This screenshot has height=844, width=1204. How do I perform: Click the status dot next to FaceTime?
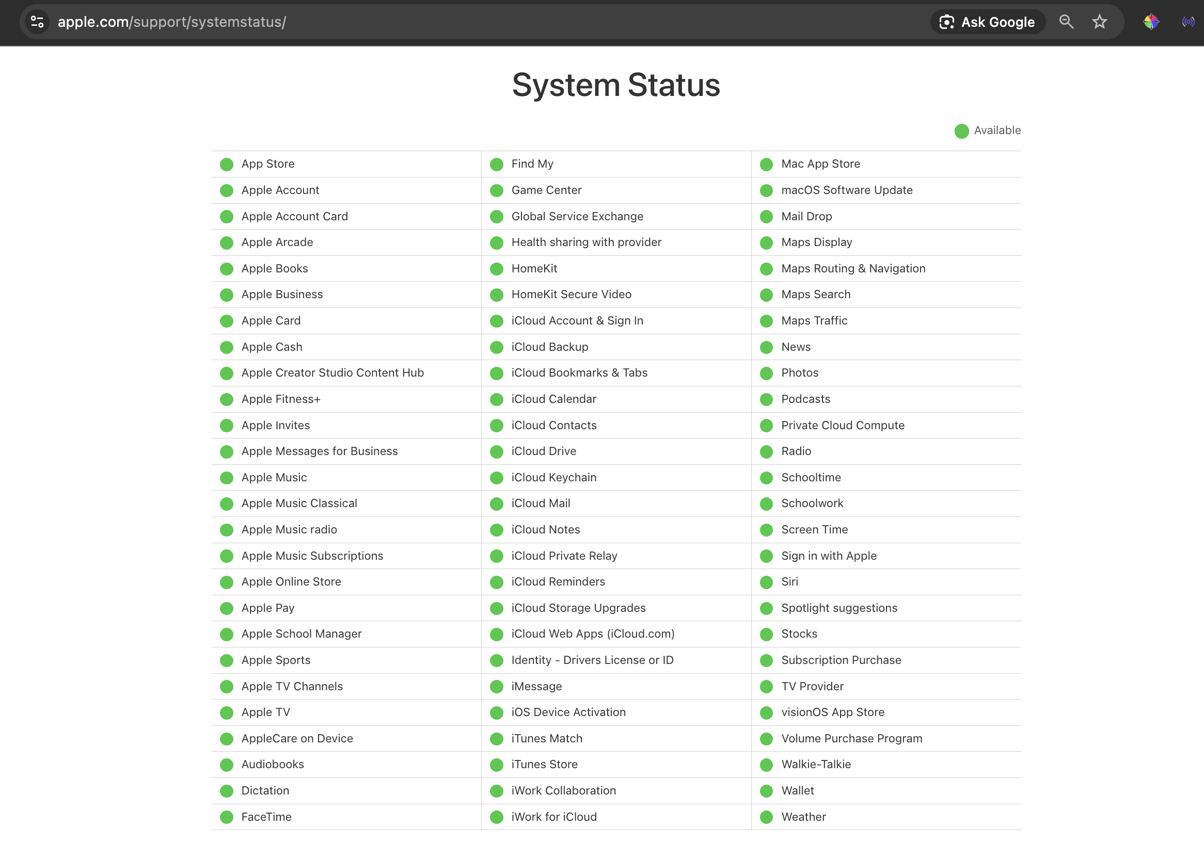227,817
